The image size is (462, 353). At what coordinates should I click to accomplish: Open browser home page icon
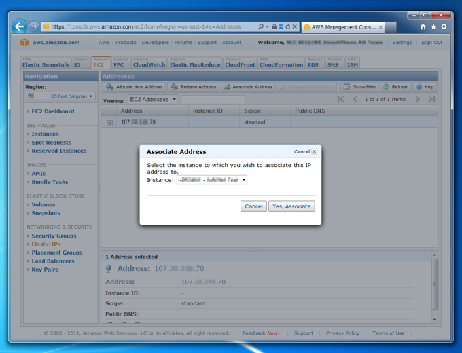423,26
